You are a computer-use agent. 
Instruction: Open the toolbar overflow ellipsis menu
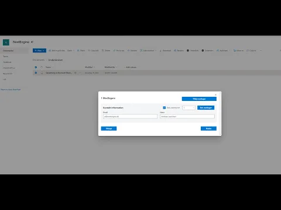(261, 51)
